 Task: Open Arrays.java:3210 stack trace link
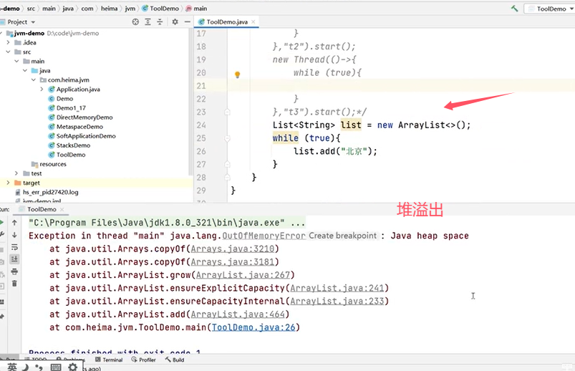(233, 249)
